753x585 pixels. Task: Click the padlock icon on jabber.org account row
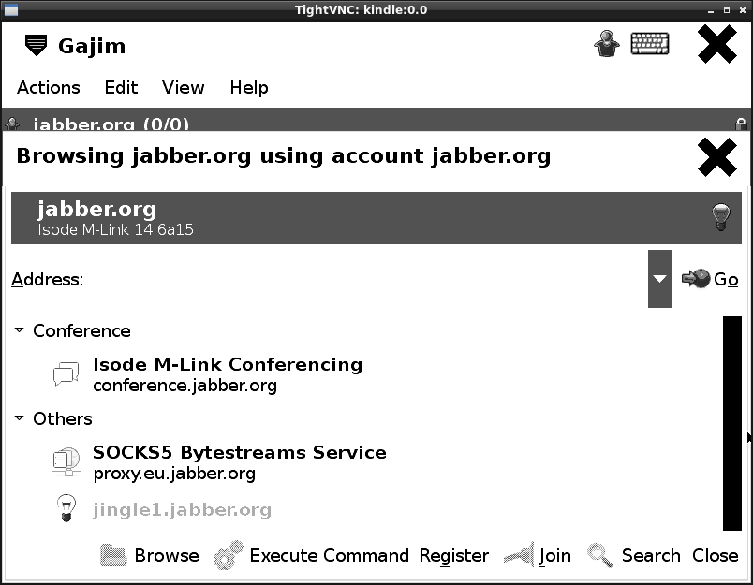pyautogui.click(x=741, y=124)
